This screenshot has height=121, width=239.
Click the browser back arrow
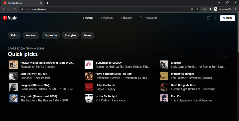click(x=4, y=9)
